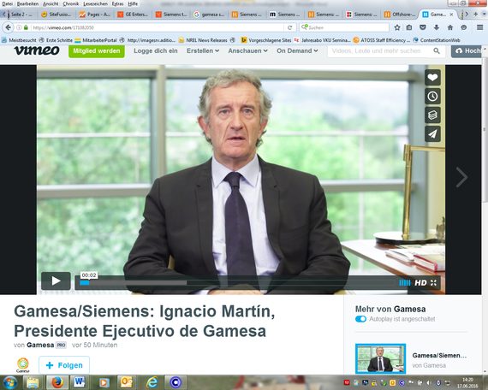Open the Firefox hamburger menu
The image size is (488, 390).
[x=480, y=27]
